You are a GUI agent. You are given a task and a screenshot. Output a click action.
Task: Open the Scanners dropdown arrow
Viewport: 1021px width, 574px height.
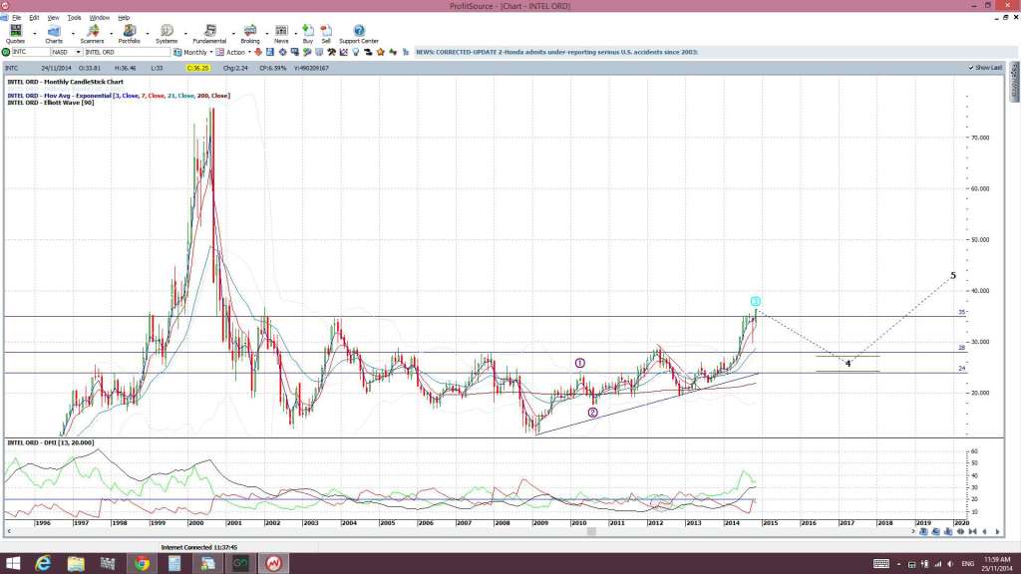(x=110, y=33)
